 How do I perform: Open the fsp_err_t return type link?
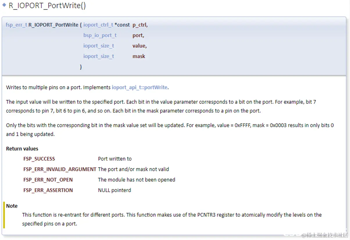click(16, 25)
